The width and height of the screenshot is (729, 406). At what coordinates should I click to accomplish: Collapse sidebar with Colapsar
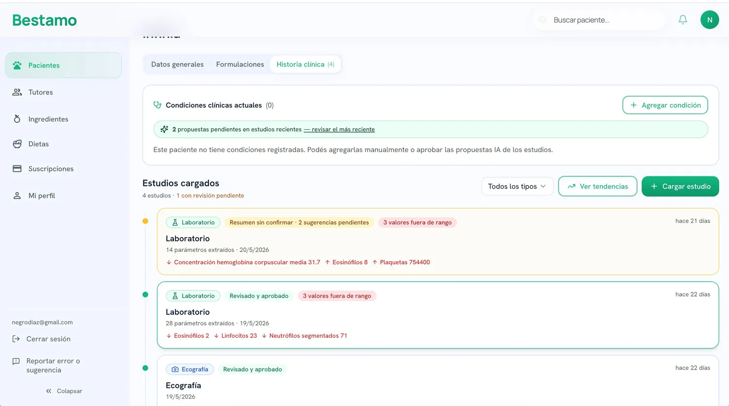click(64, 391)
